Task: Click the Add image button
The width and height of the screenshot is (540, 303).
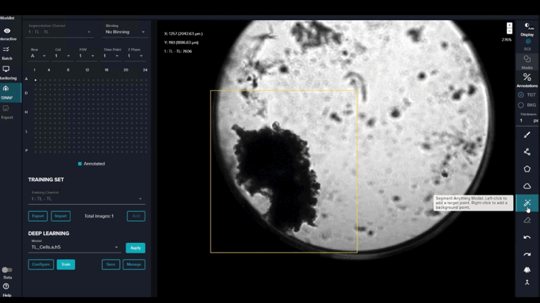Action: (x=136, y=216)
